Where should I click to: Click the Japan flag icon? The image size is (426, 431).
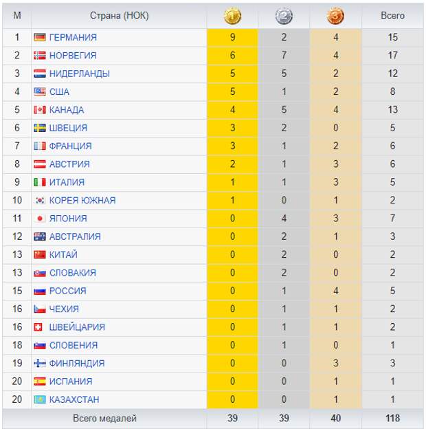(40, 219)
